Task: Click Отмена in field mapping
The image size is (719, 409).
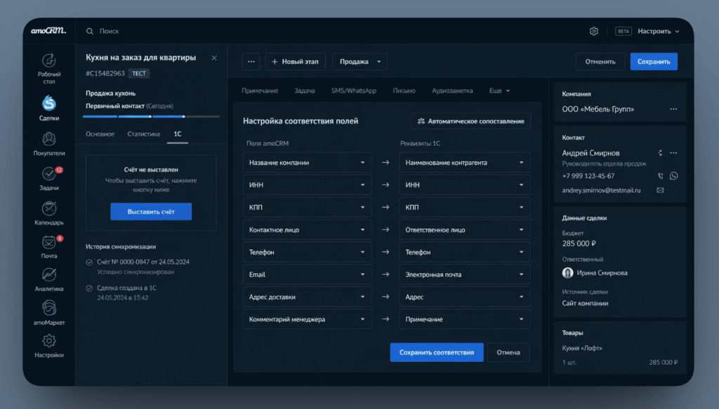Action: click(x=508, y=352)
